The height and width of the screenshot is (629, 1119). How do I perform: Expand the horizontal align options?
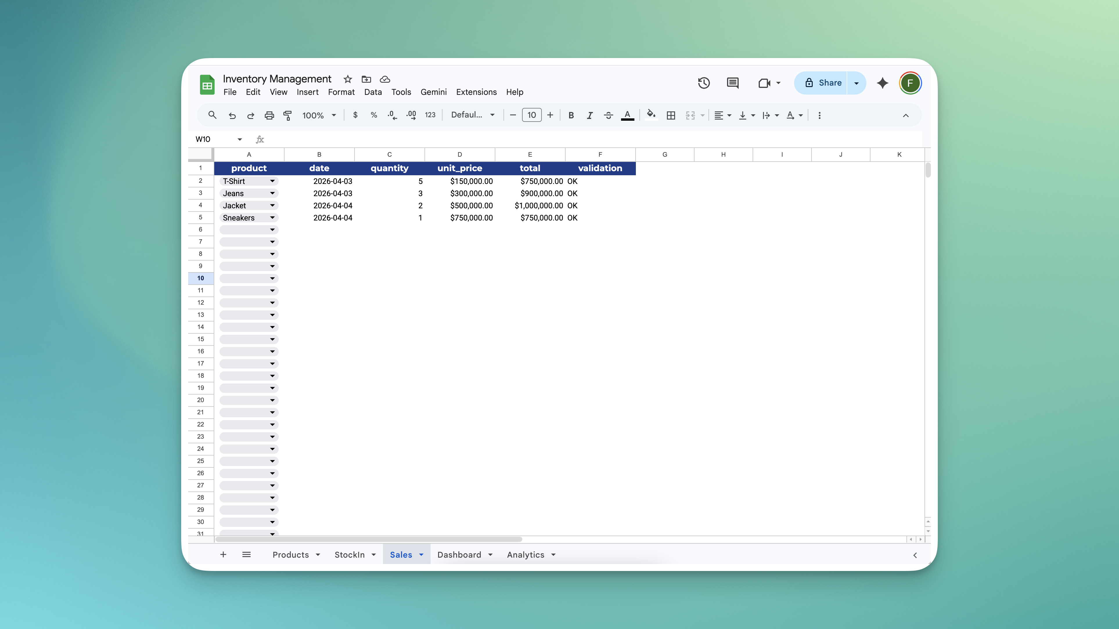[x=729, y=115]
